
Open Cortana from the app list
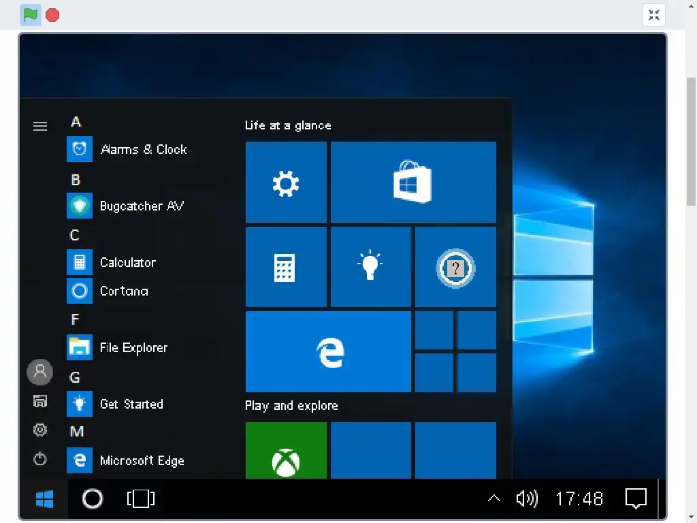[x=108, y=290]
